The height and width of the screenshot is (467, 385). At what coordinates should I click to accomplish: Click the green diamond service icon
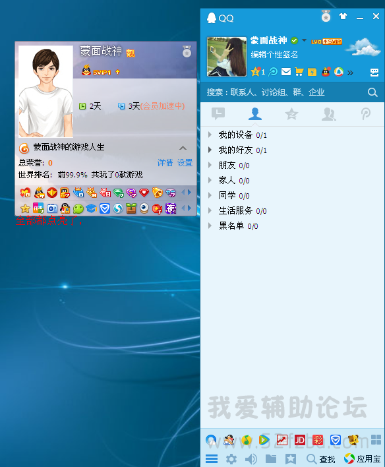(118, 193)
